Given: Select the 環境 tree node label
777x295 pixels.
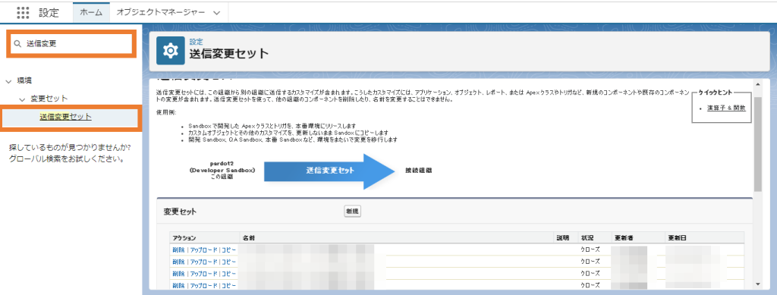Looking at the screenshot, I should (x=25, y=80).
